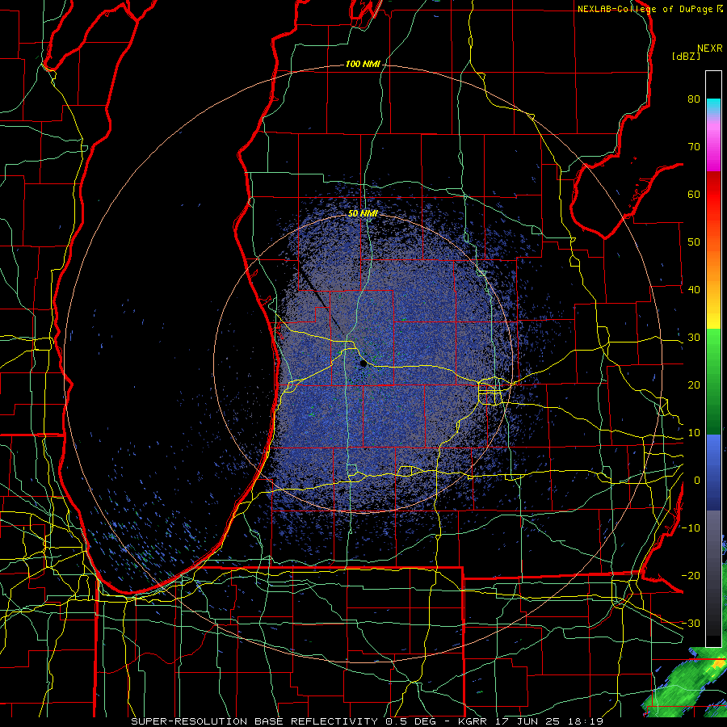Click the bright green segment of color bar

click(713, 343)
